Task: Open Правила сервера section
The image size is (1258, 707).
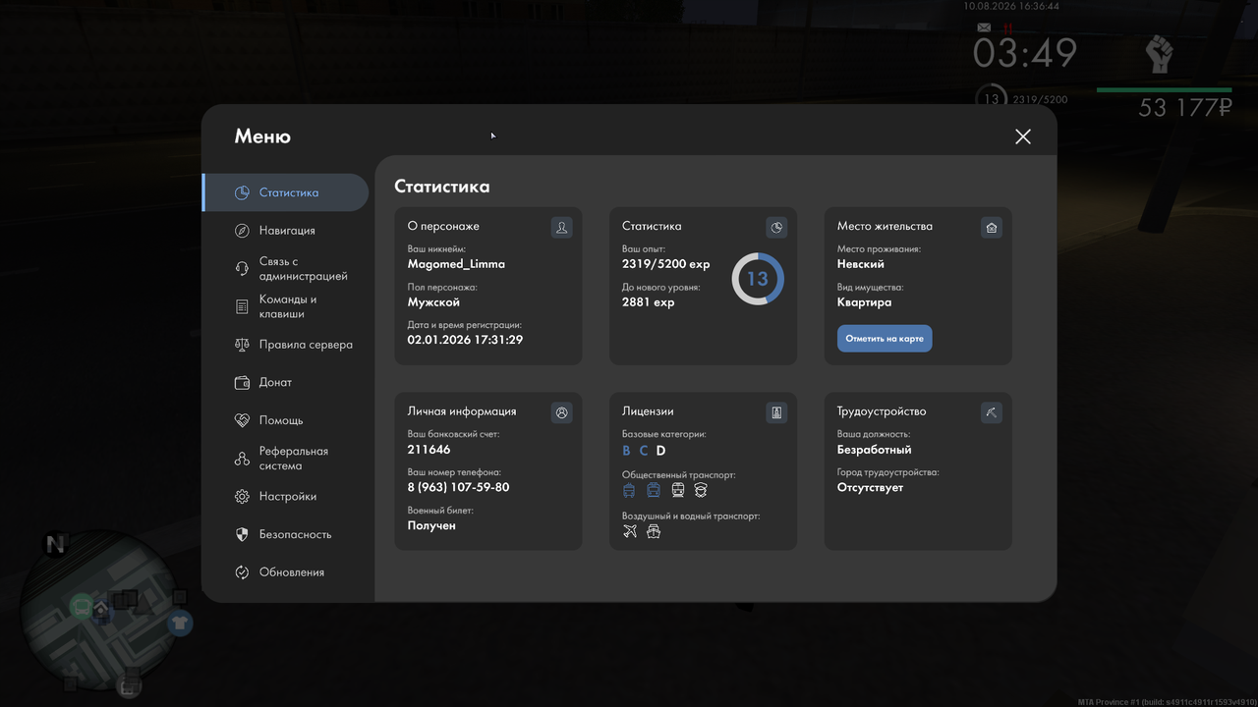Action: (285, 345)
